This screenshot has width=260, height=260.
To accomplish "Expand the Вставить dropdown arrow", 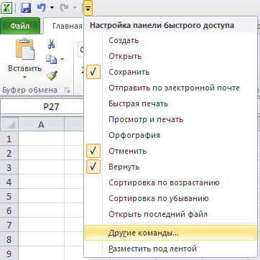I will coord(25,78).
